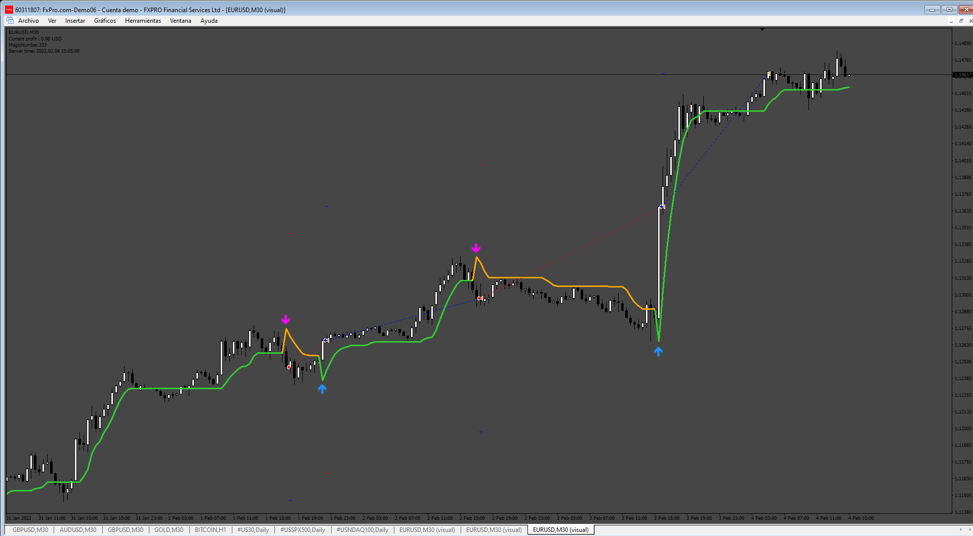Switch to the GOLD,M30 chart tab

(169, 530)
